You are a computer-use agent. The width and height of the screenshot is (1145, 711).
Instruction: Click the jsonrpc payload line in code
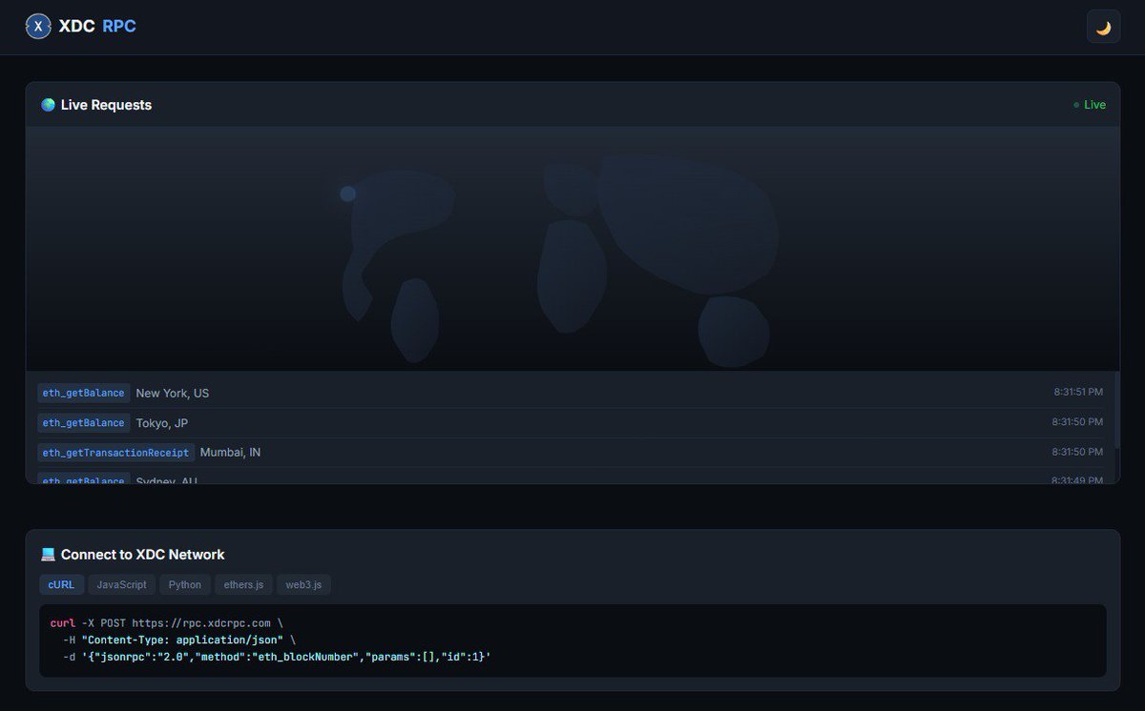(277, 657)
